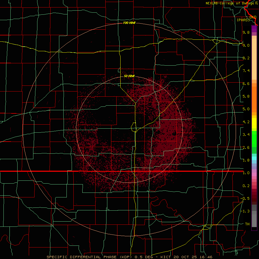
Task: Pick the bright green band of the color scale
Action: click(x=254, y=139)
